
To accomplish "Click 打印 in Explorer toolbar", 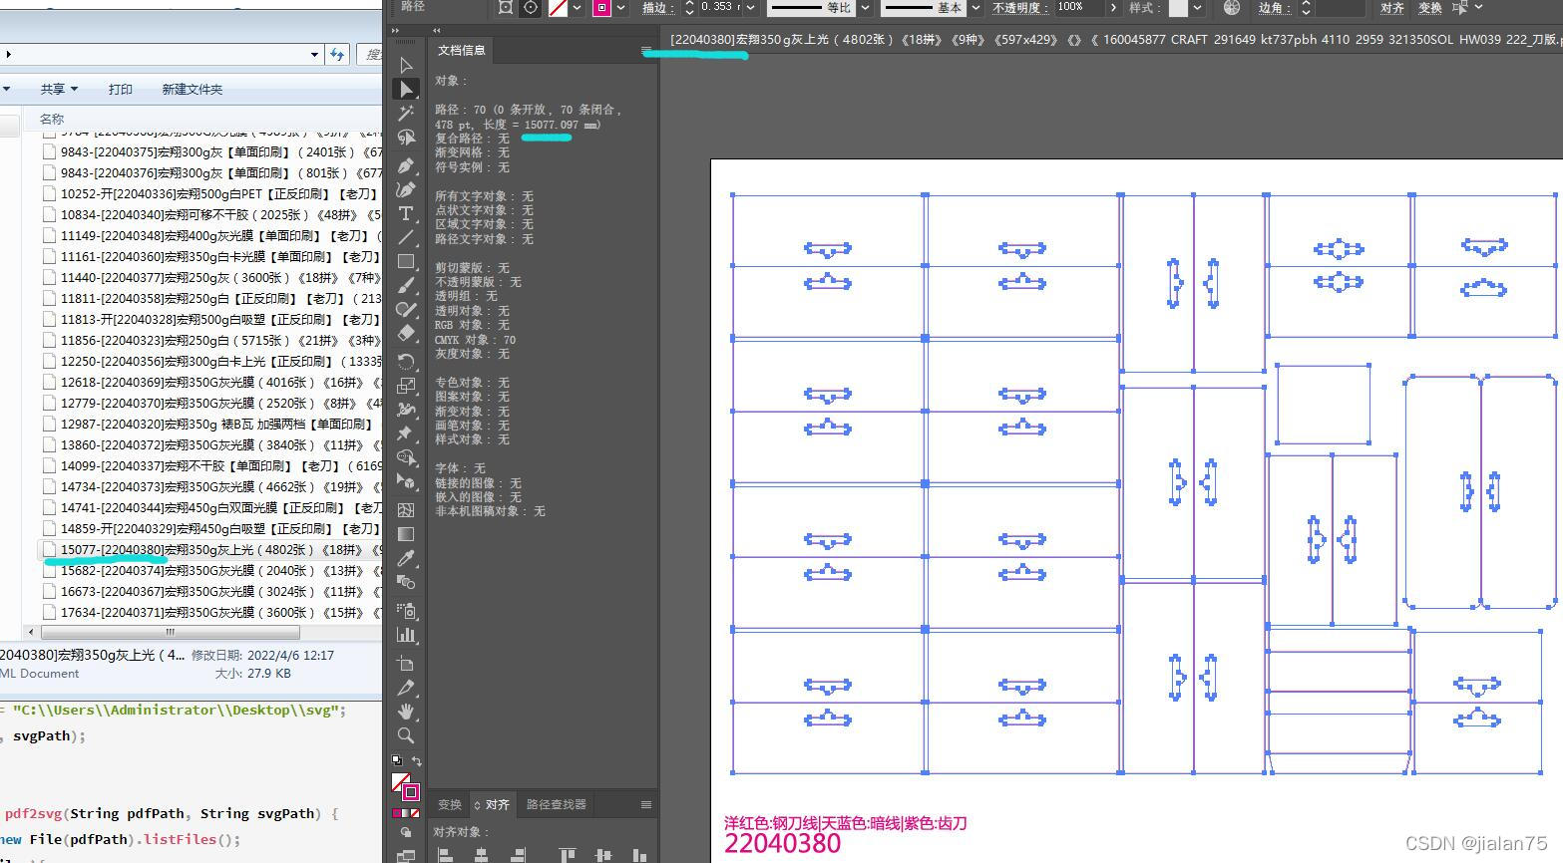I will 120,89.
